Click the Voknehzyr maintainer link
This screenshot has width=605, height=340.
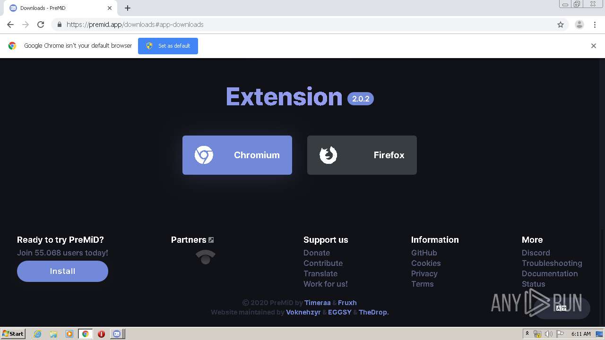303,312
